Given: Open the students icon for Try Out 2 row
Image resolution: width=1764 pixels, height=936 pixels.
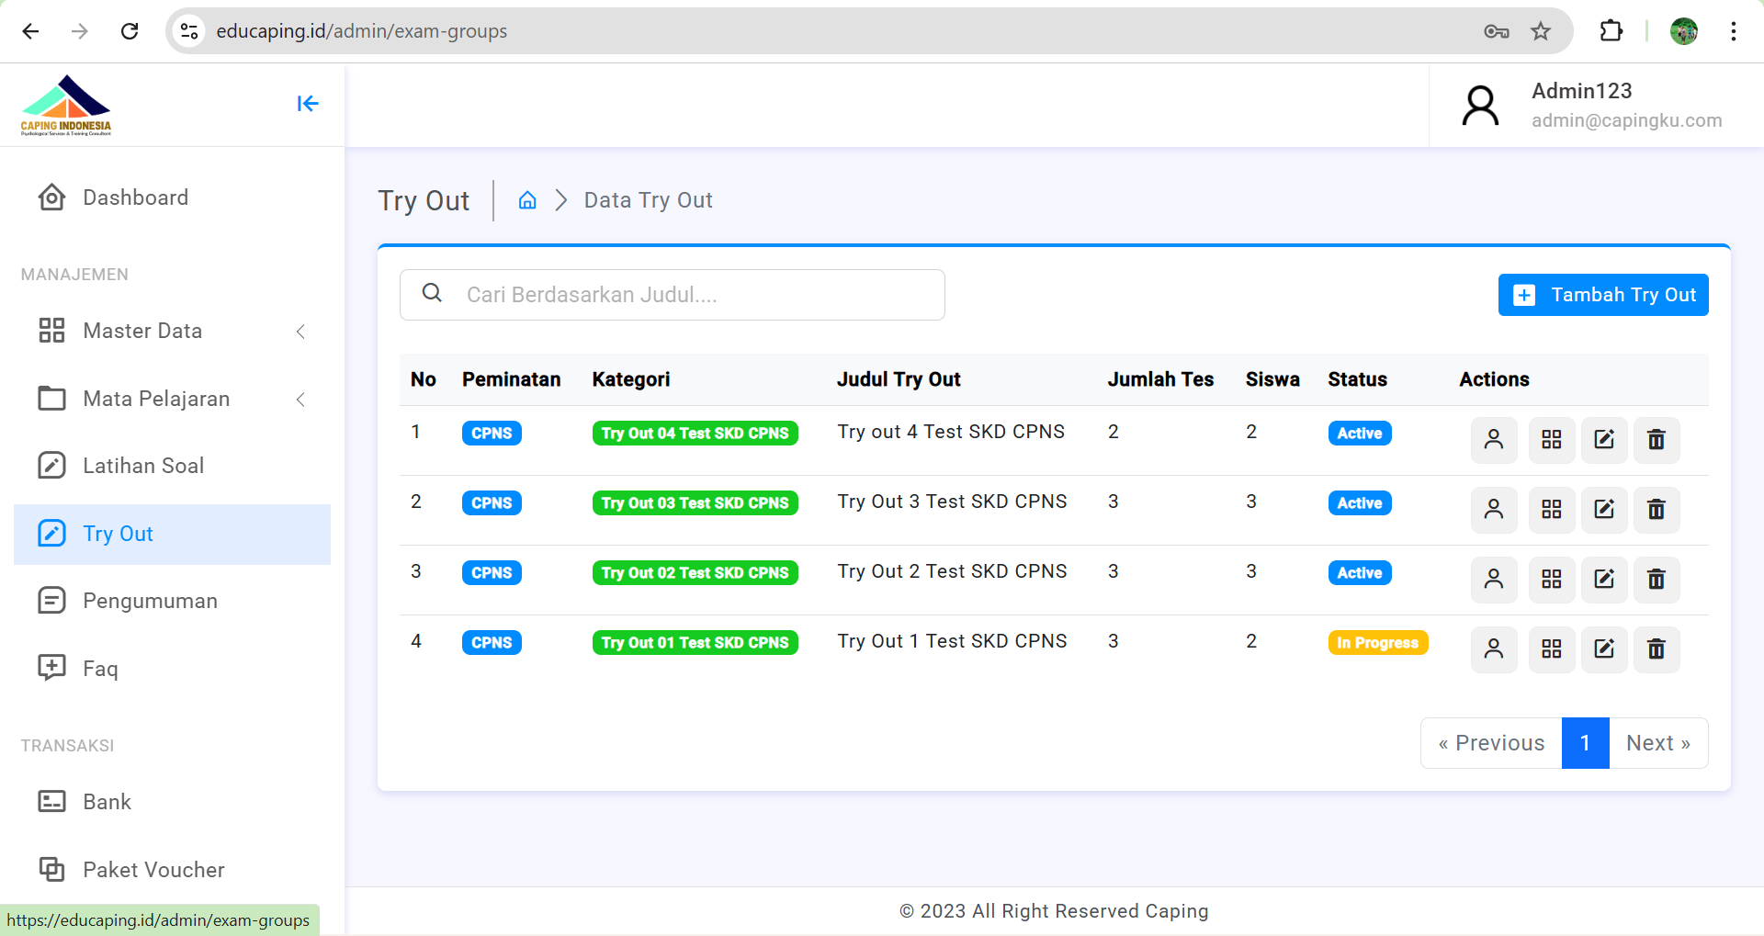Looking at the screenshot, I should (1493, 580).
